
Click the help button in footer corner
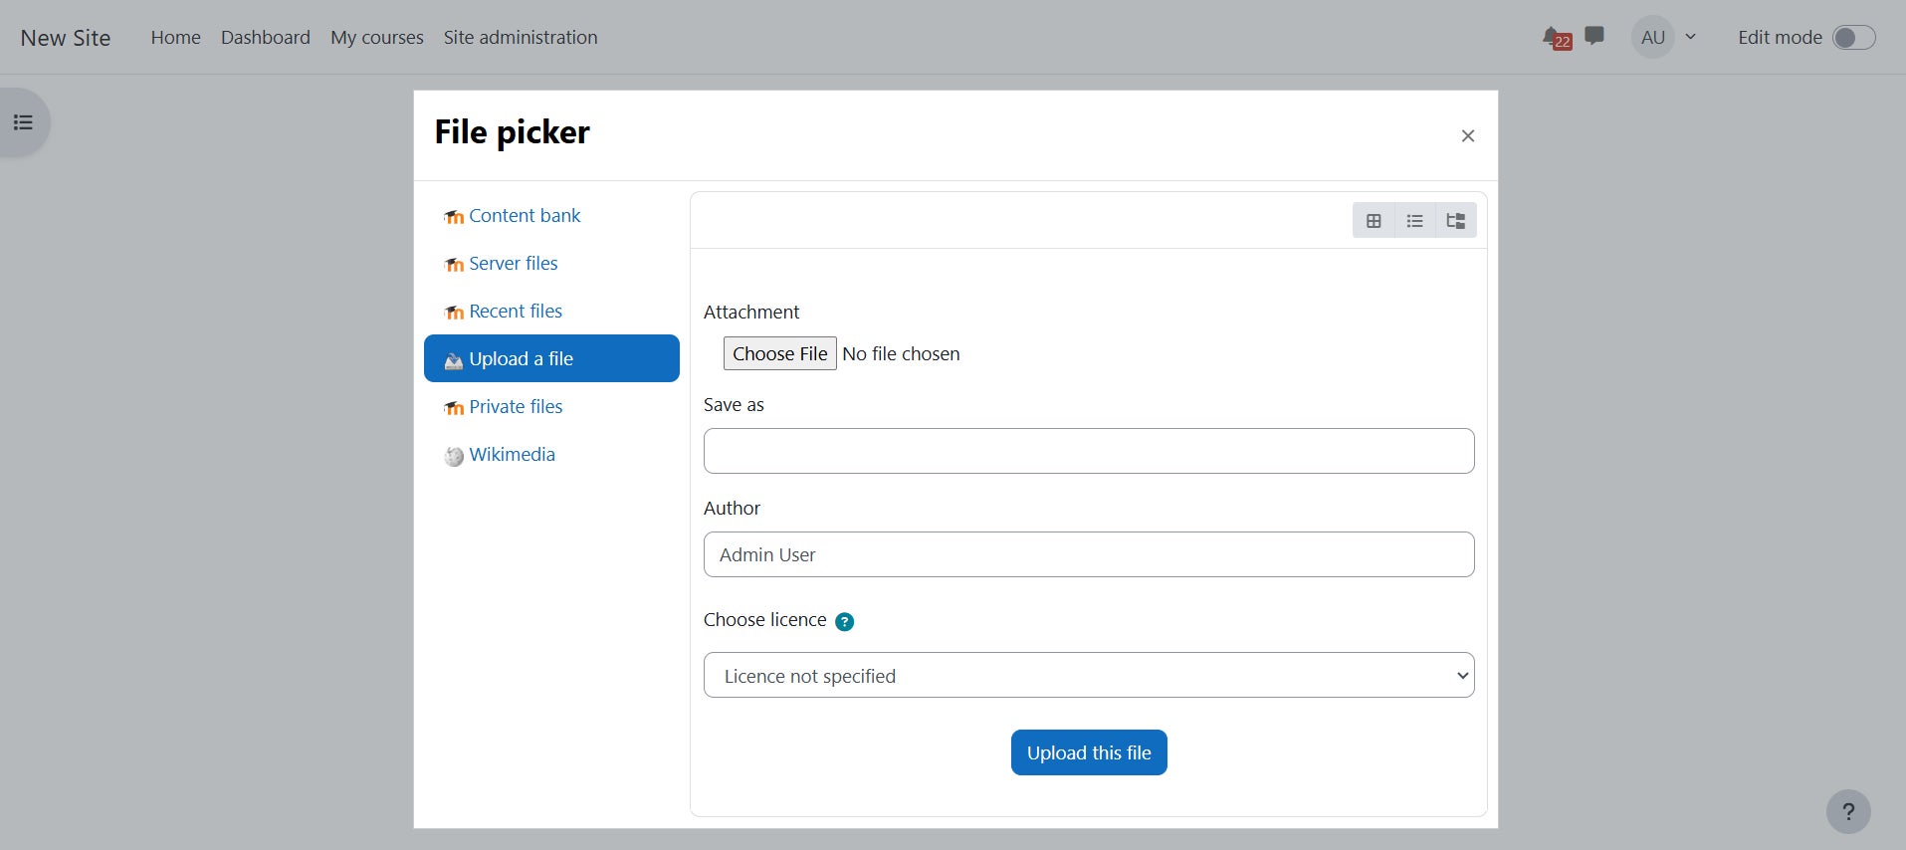tap(1847, 811)
